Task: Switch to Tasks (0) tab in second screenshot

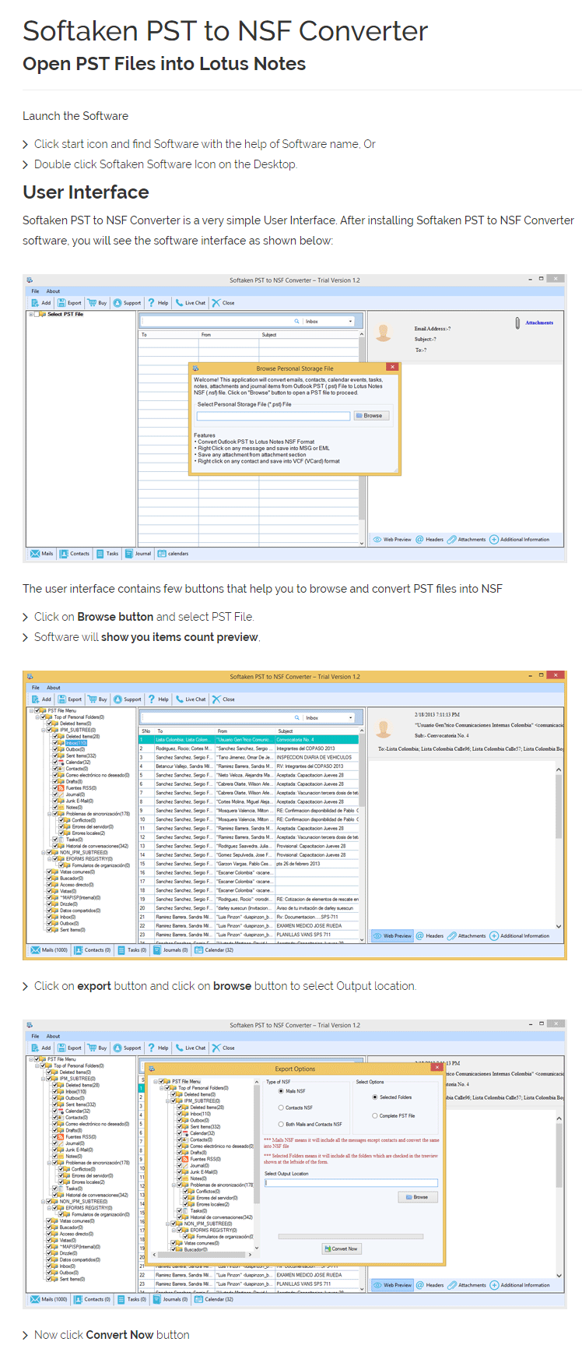Action: coord(131,950)
